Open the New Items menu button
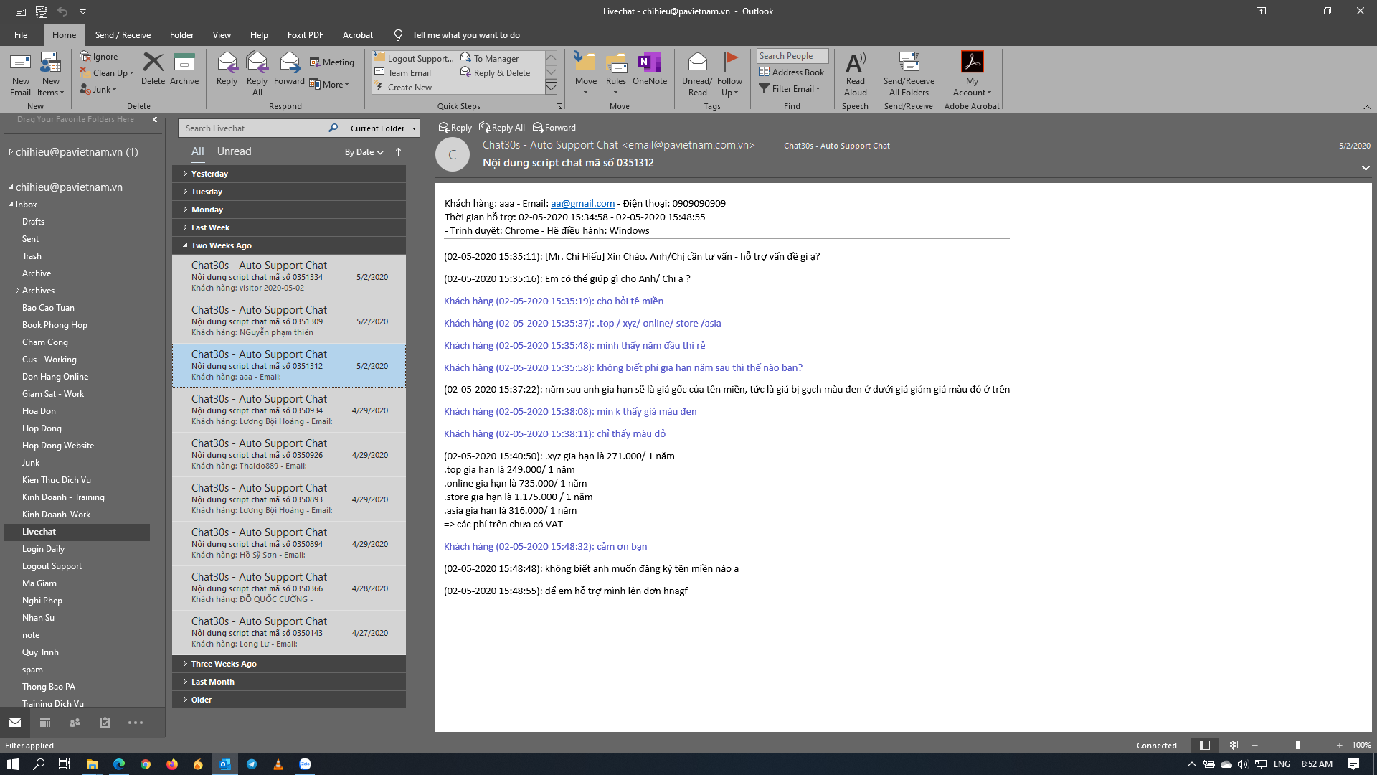This screenshot has width=1377, height=775. coord(50,74)
